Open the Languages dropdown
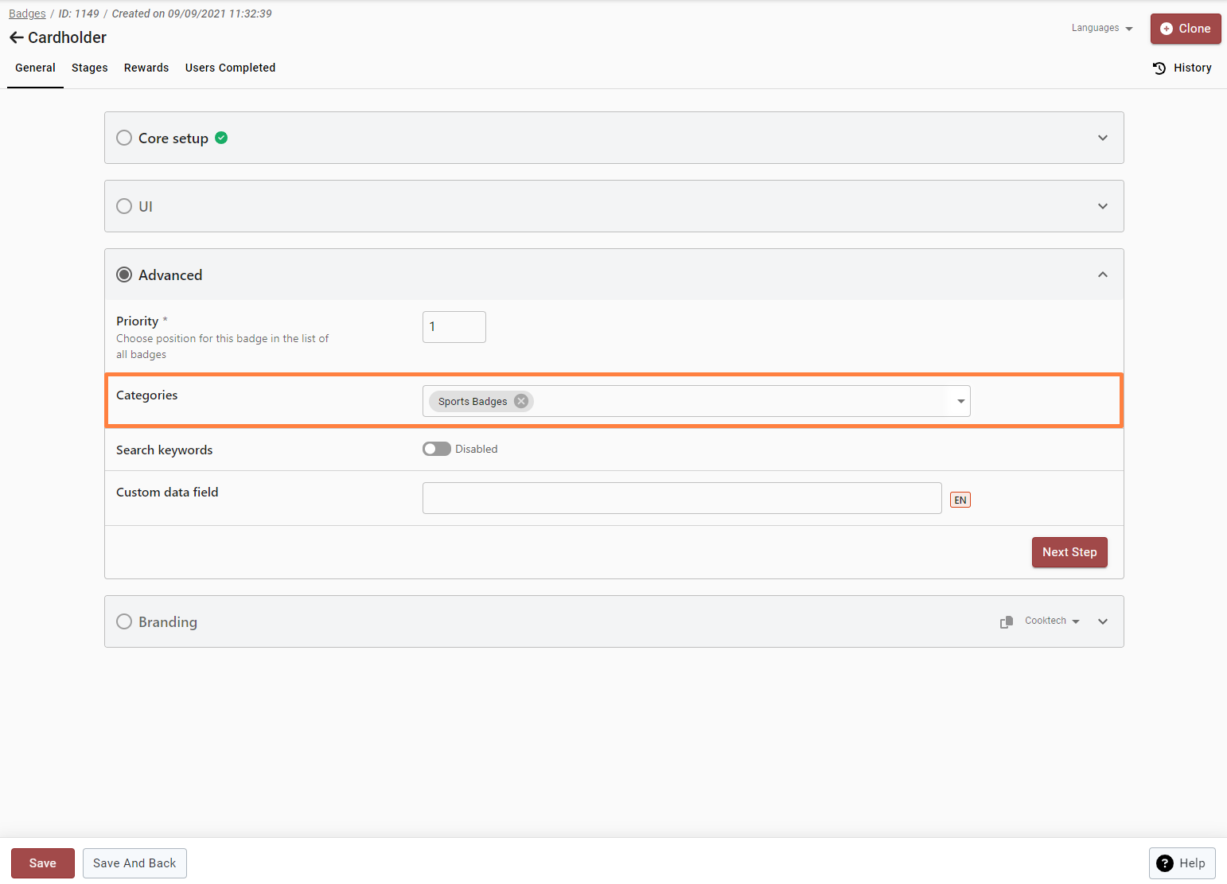The image size is (1227, 884). click(x=1102, y=29)
